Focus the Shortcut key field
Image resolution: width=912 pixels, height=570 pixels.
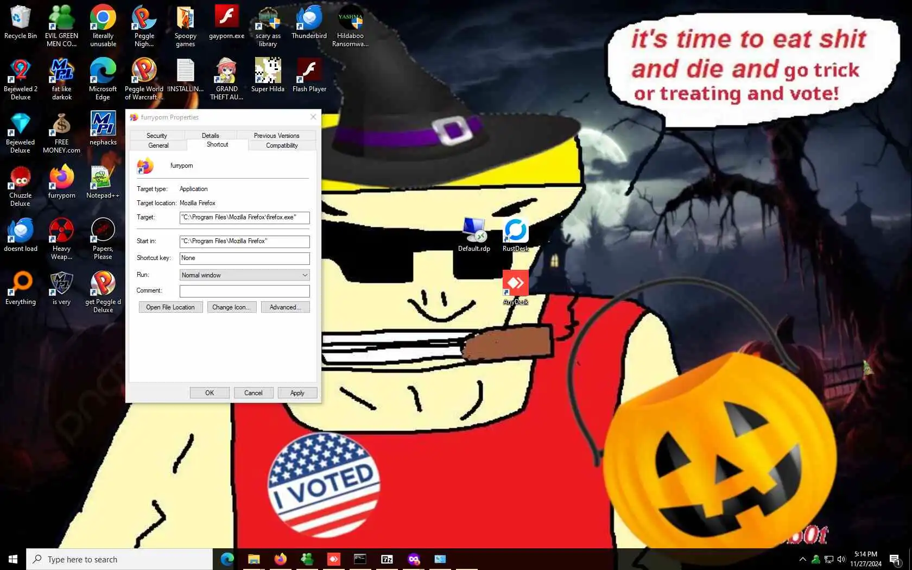coord(244,258)
